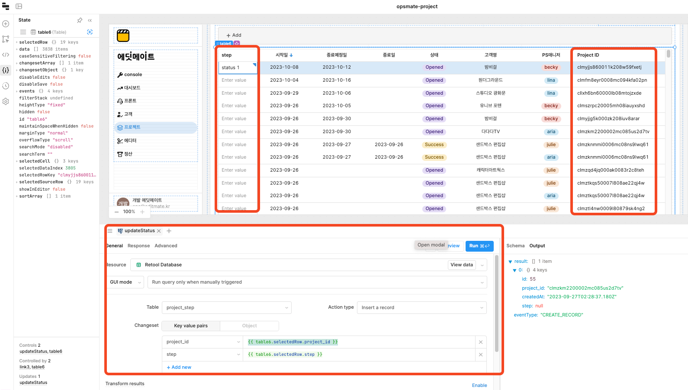Select the 프로젝트 nav item

[x=156, y=128]
